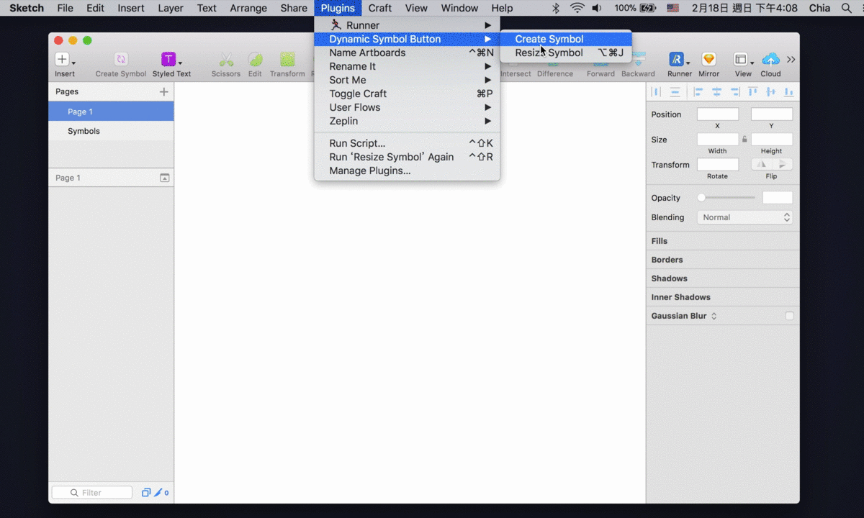864x518 pixels.
Task: Select the Styled Text toolbar icon
Action: [x=168, y=60]
